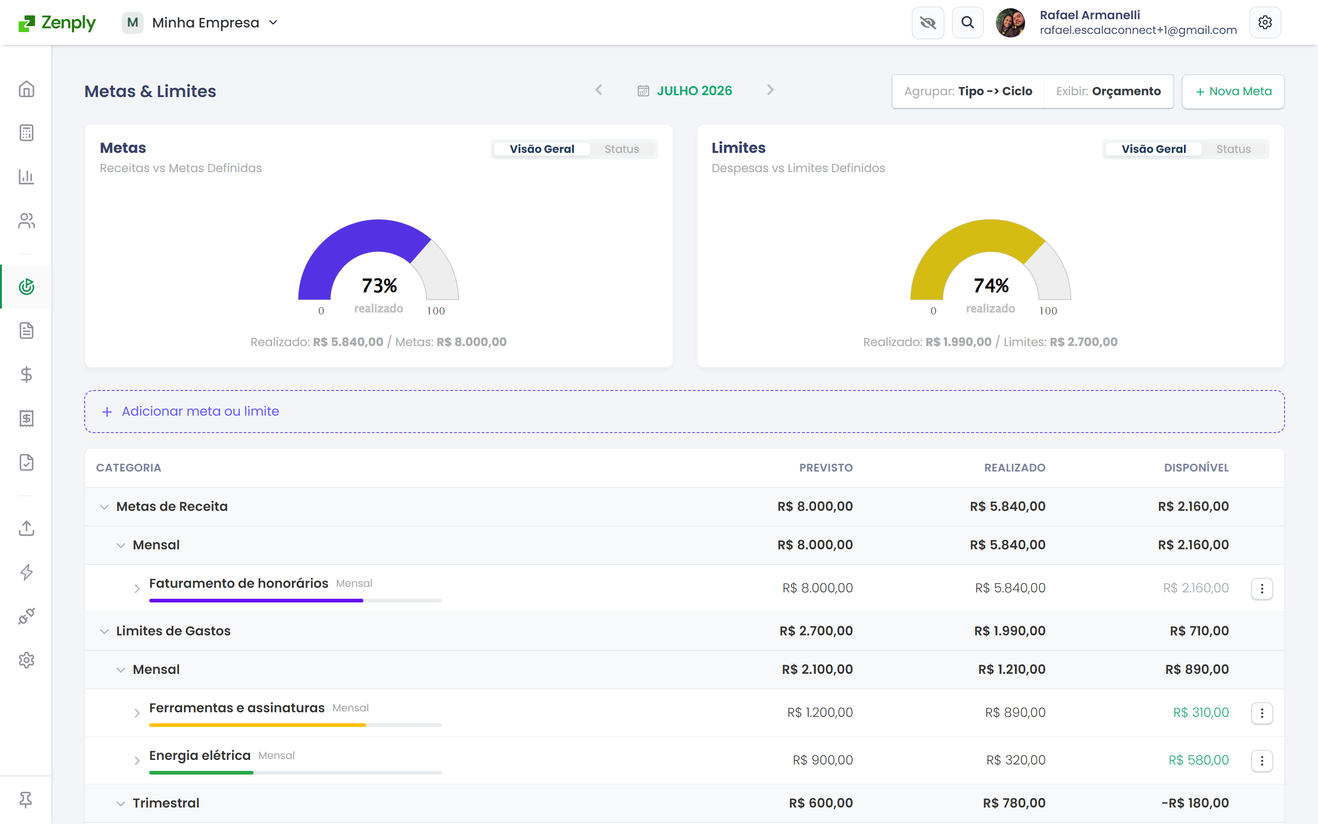Image resolution: width=1318 pixels, height=824 pixels.
Task: Click the R$ 890,00 realizado value for Ferramentas
Action: (x=1015, y=713)
